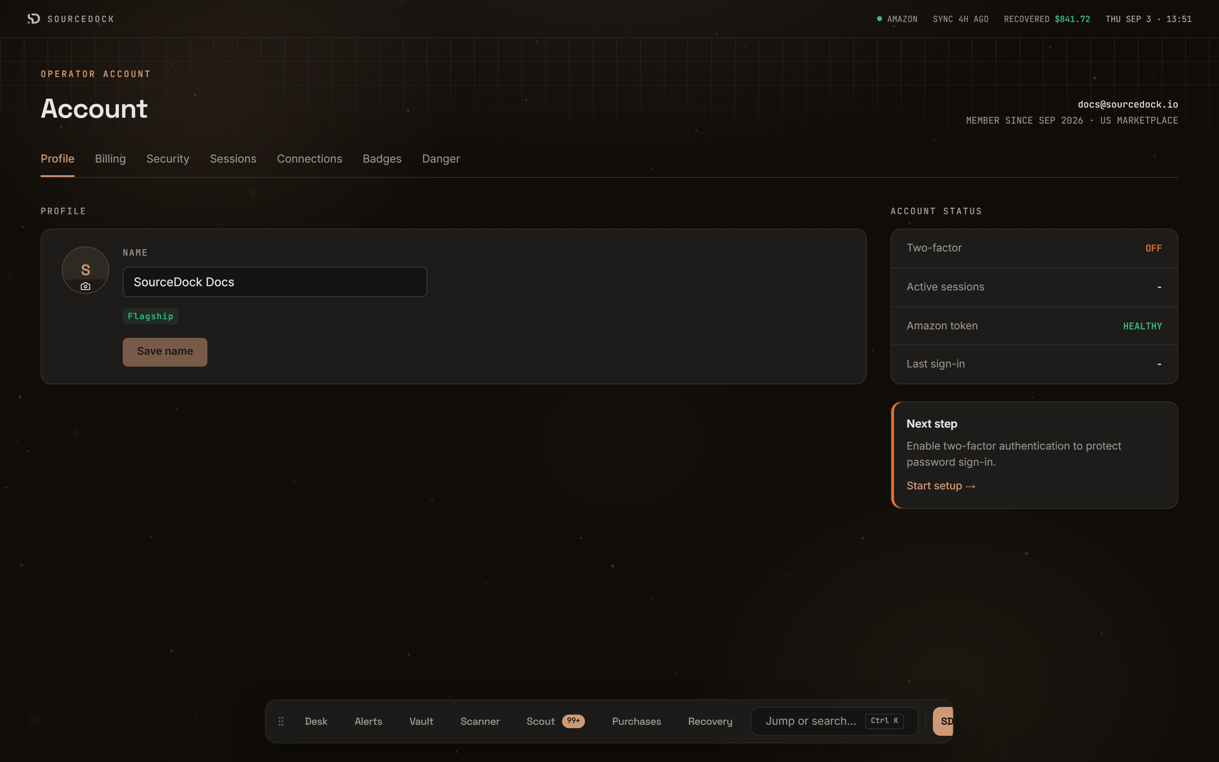Select the Danger tab
1219x762 pixels.
click(x=441, y=159)
